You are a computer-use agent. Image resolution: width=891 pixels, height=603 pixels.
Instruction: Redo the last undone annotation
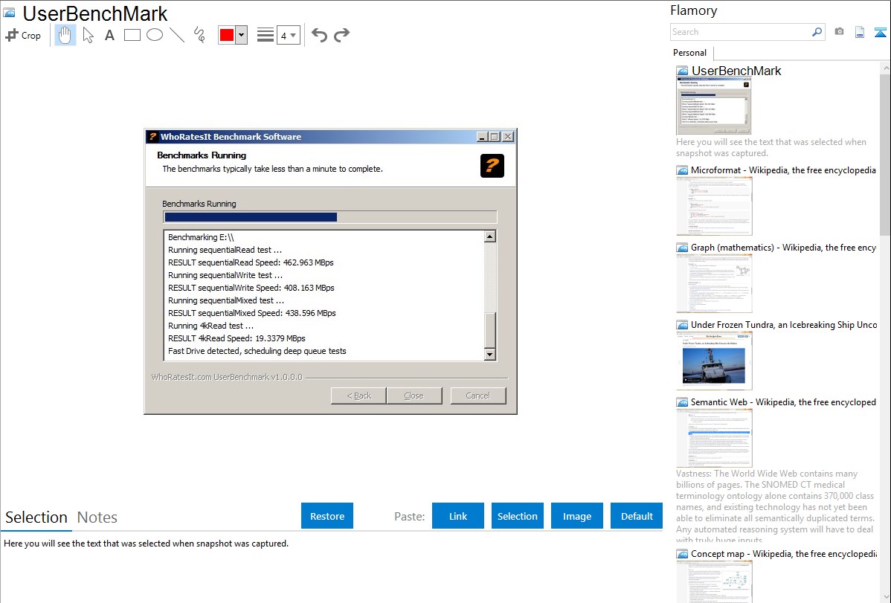(x=341, y=35)
